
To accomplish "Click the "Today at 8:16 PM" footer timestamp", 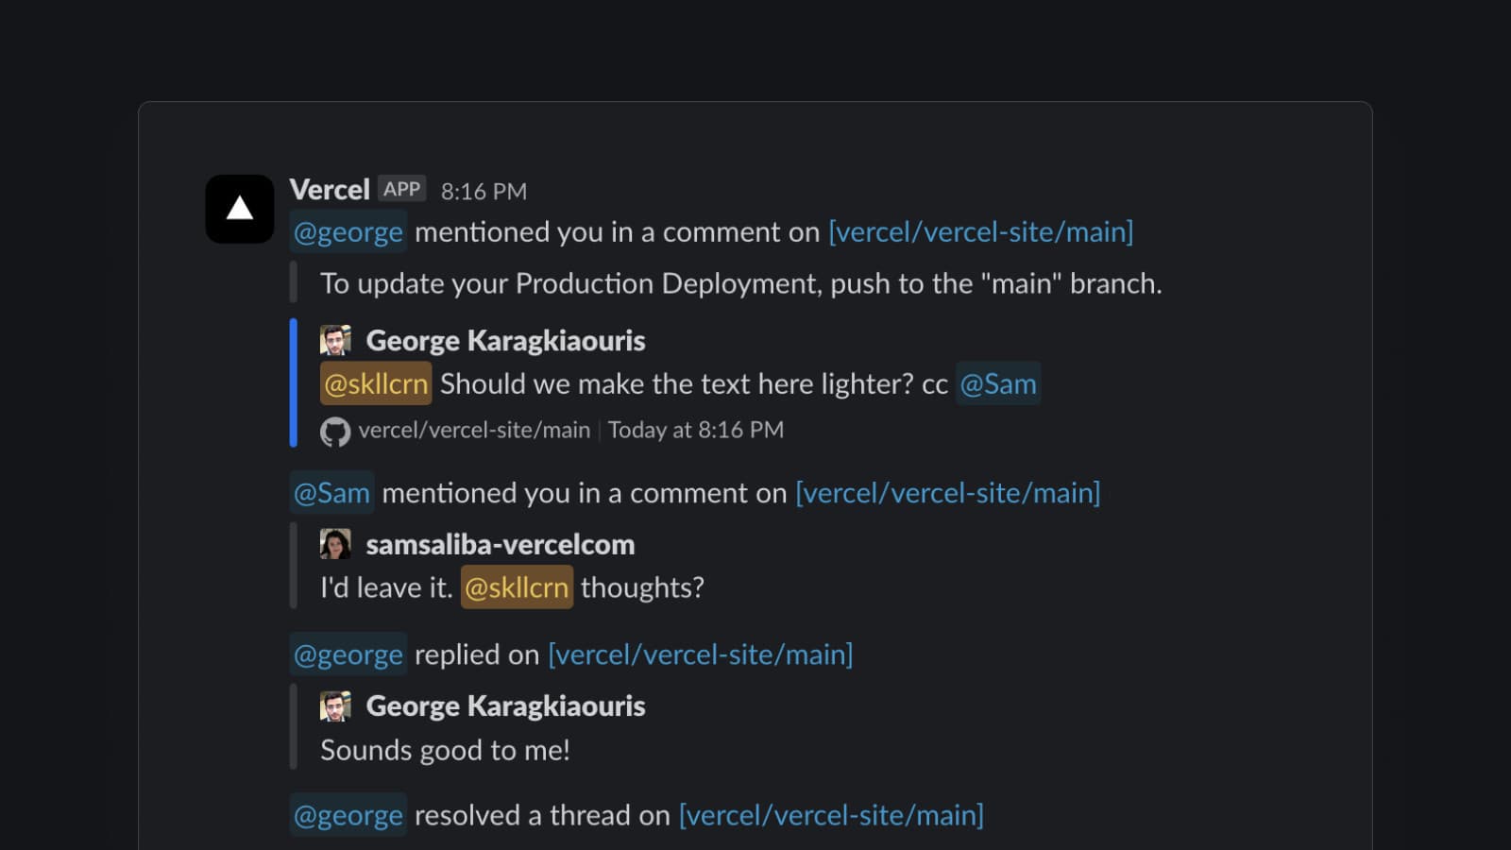I will coord(696,431).
